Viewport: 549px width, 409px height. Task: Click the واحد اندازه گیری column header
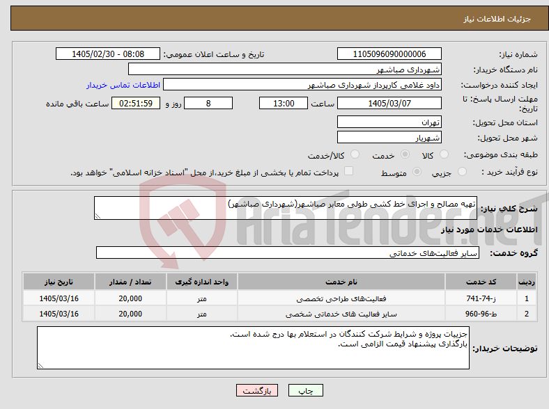[201, 282]
